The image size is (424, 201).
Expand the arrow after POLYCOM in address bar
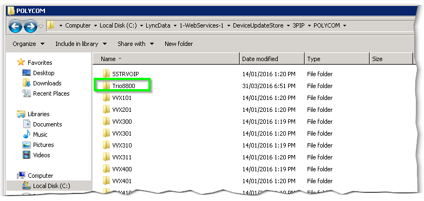point(344,26)
